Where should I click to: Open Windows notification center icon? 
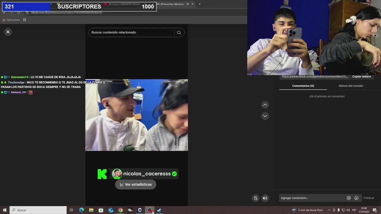coord(375,210)
